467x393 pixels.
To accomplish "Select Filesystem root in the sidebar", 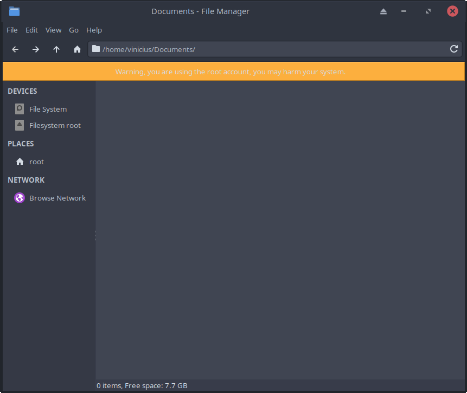I will point(55,125).
